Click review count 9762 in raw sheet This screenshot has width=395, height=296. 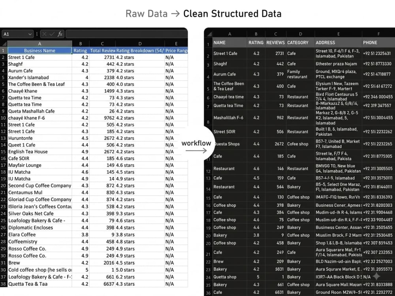[102, 118]
